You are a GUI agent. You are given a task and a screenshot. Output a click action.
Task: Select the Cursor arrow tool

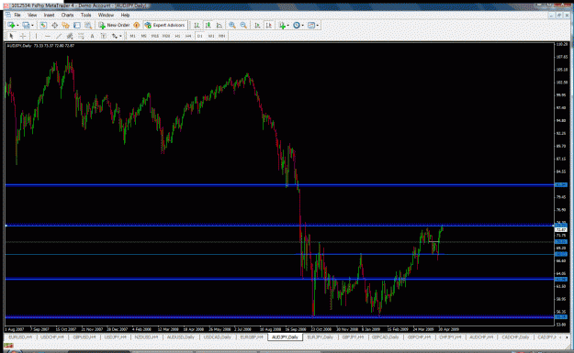[x=11, y=36]
